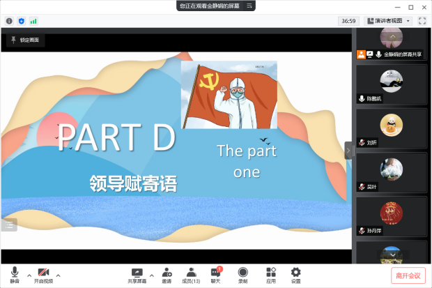Click the meeting timer 36:59
Image resolution: width=432 pixels, height=288 pixels.
(x=348, y=21)
